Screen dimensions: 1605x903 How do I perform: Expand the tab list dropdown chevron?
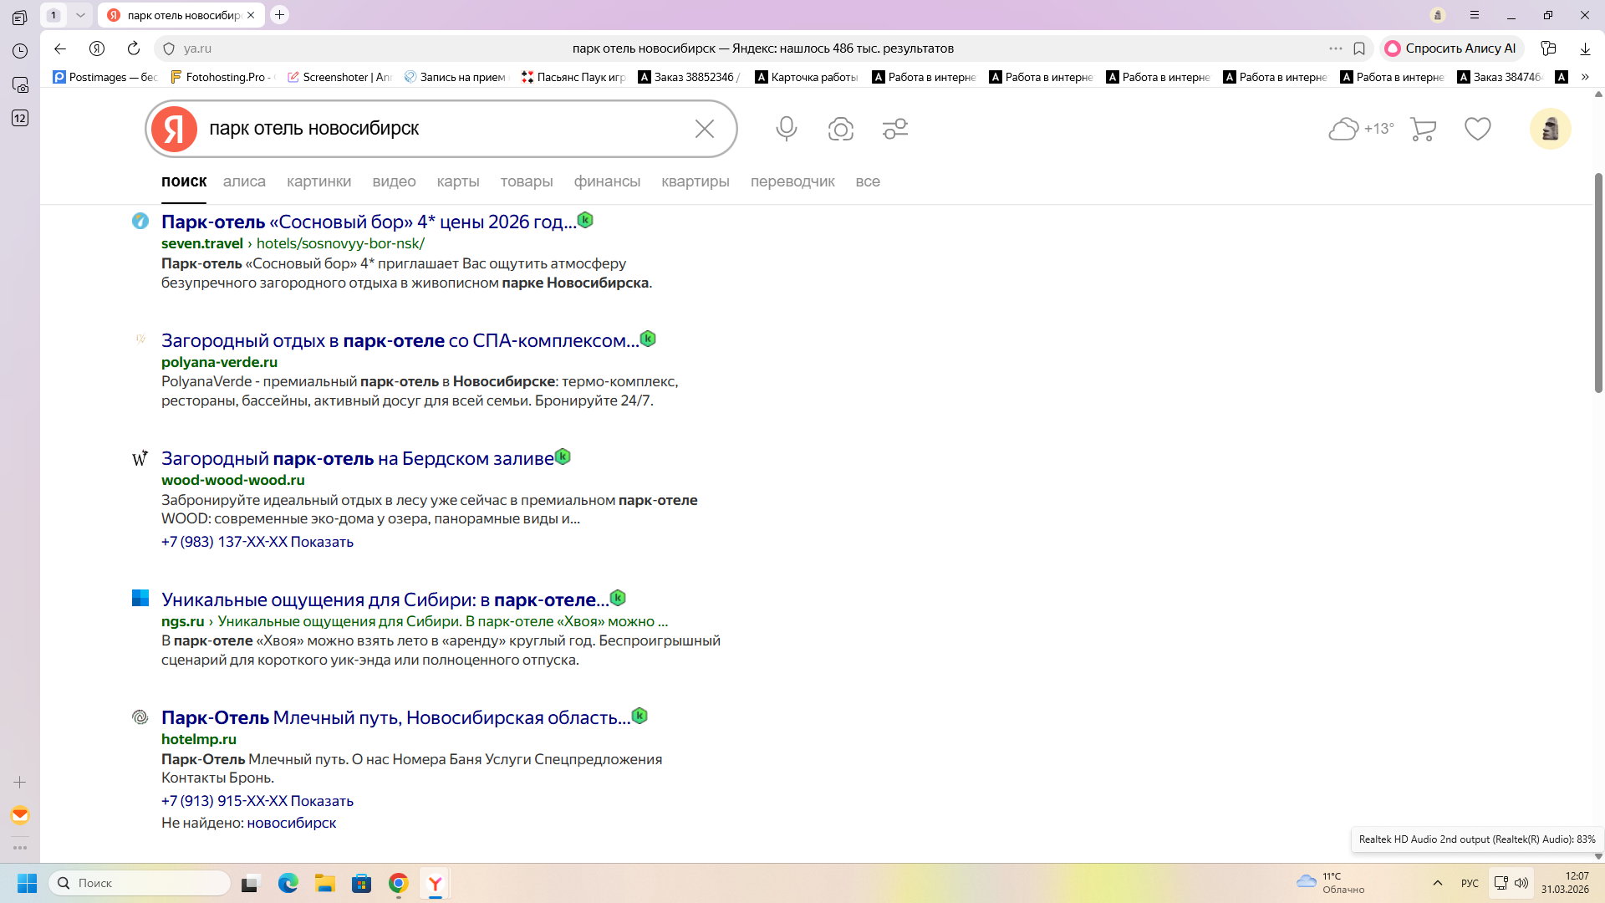point(80,15)
